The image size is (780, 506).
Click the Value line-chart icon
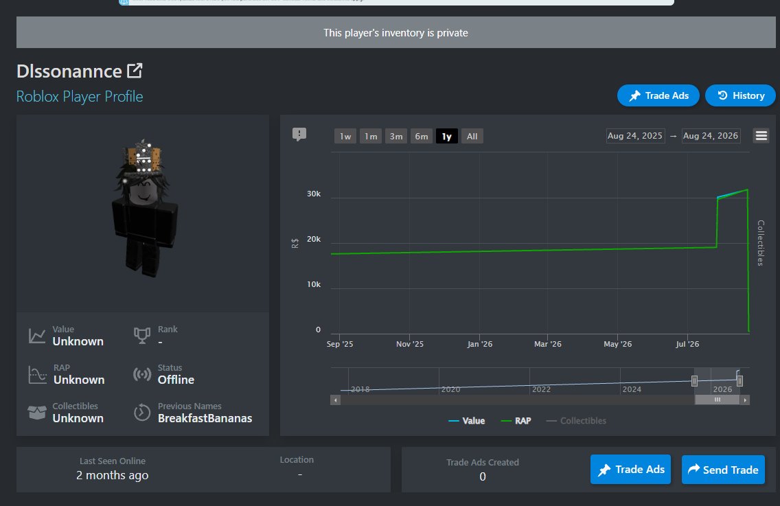tap(37, 336)
